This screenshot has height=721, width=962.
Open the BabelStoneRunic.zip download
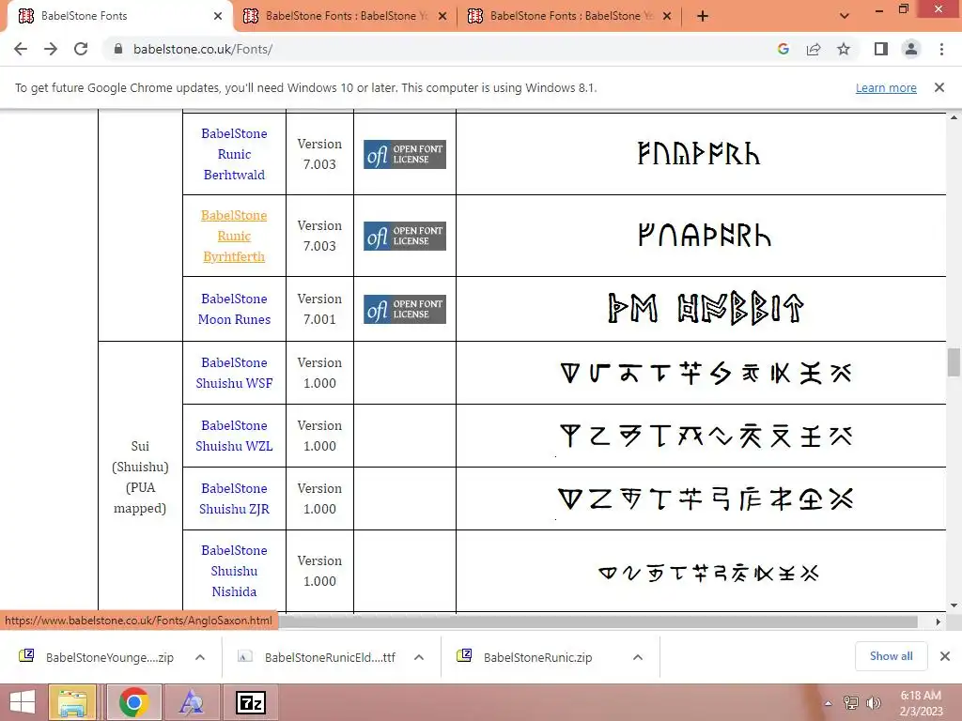[x=526, y=657]
